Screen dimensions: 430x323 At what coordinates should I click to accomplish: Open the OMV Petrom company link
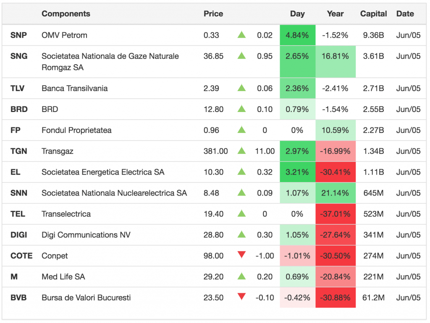point(65,35)
